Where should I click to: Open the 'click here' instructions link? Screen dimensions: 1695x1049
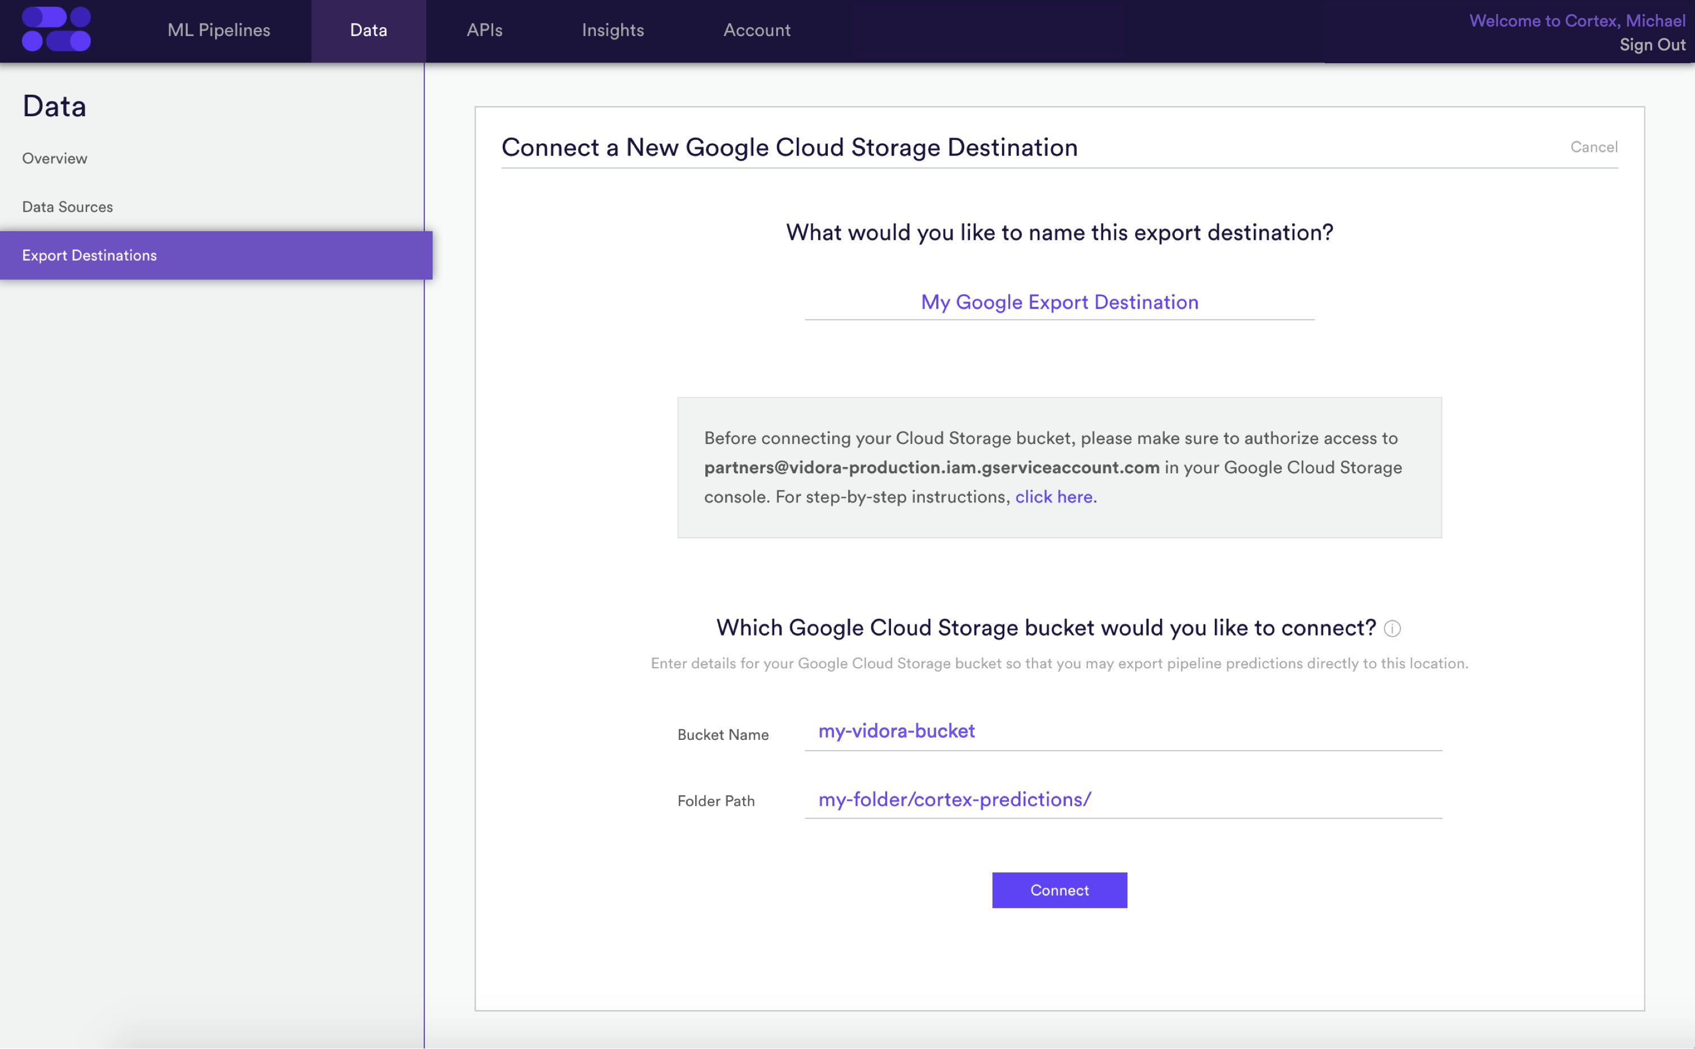pos(1053,497)
